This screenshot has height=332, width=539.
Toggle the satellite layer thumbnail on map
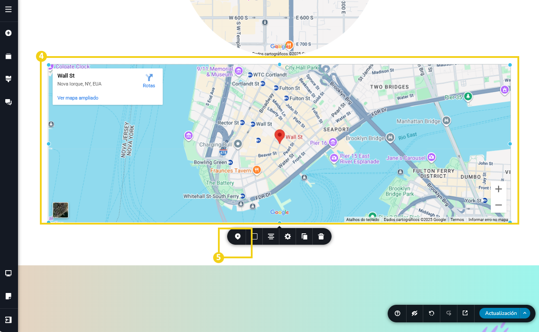61,210
